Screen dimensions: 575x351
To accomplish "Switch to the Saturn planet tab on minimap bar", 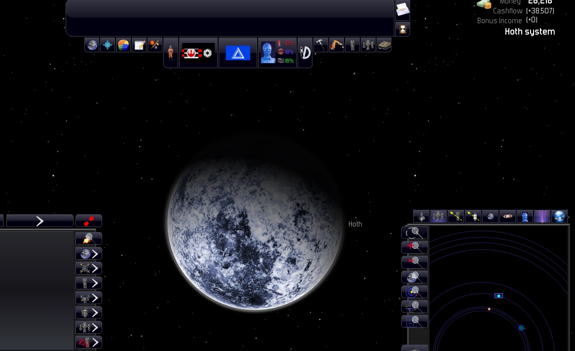I will coord(508,216).
